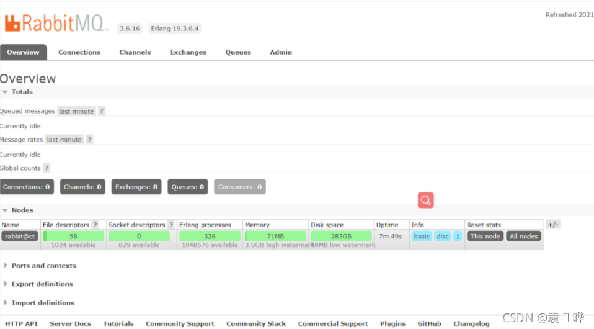
Task: Click the Consumers: 0 count button
Action: (240, 187)
